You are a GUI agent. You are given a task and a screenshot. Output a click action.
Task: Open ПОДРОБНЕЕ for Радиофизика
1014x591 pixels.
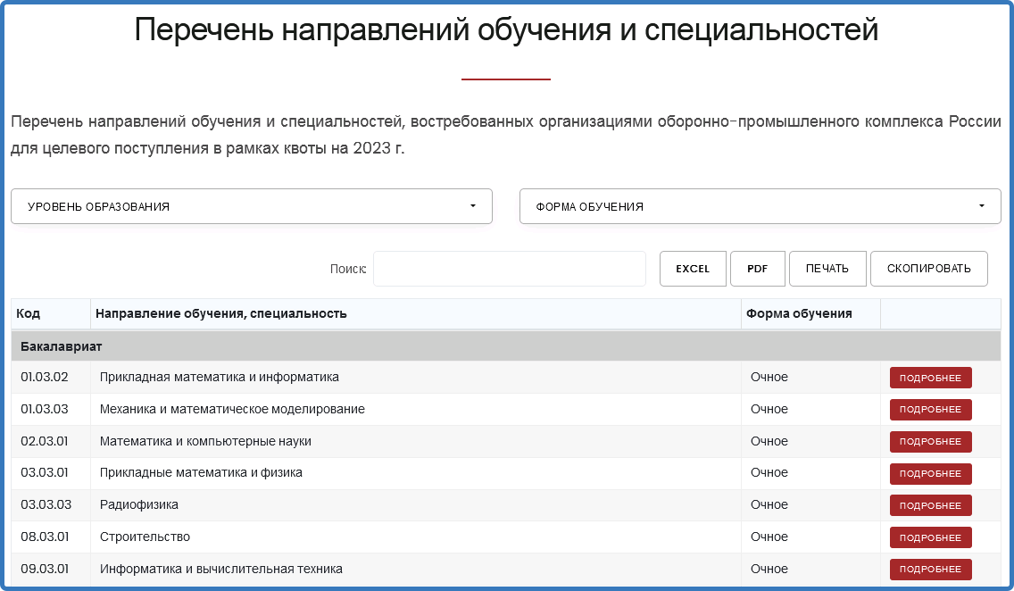(930, 505)
